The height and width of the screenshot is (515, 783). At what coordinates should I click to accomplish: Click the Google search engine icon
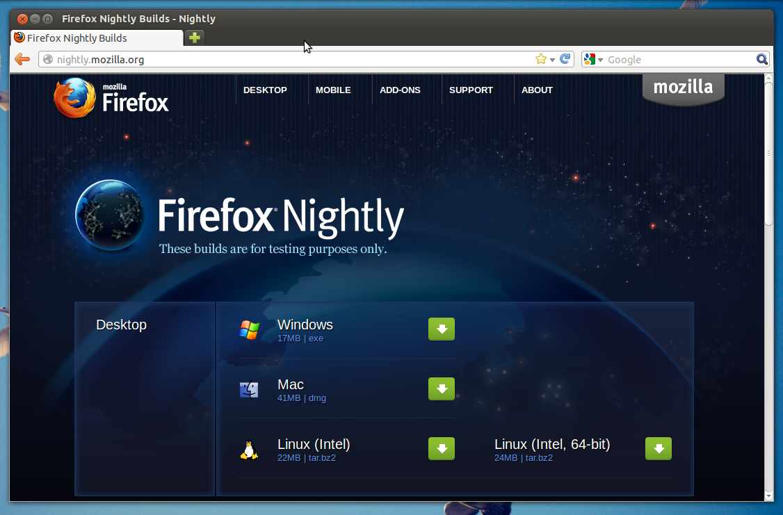pos(589,59)
